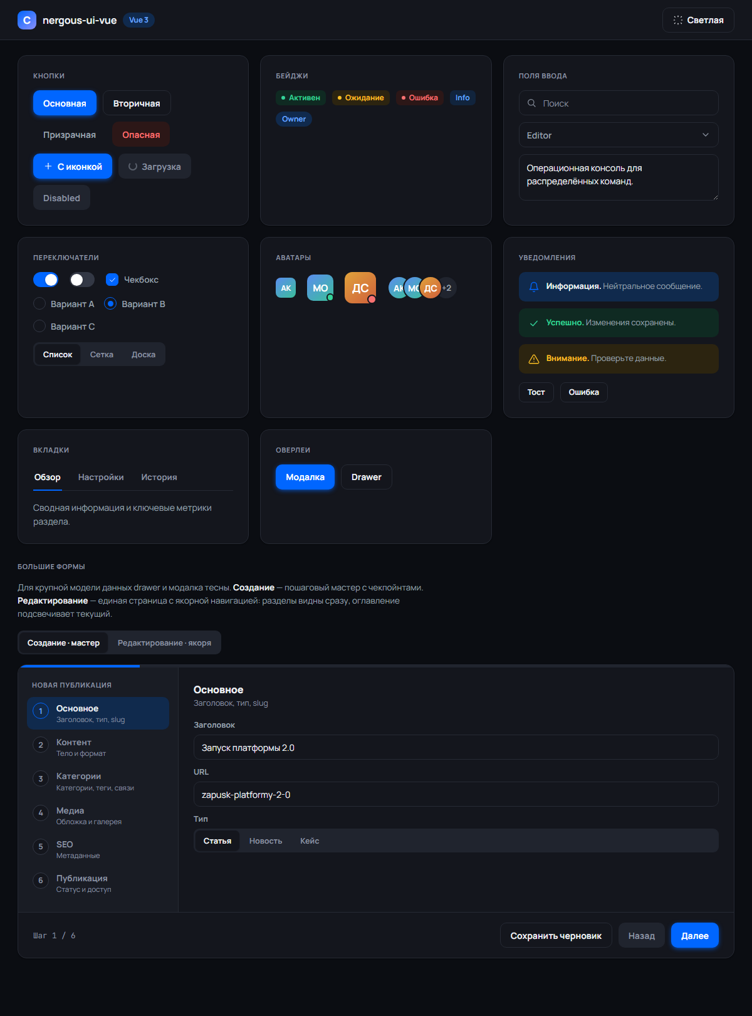Image resolution: width=752 pixels, height=1016 pixels.
Task: Go to the Публикация wizard step
Action: (x=98, y=883)
